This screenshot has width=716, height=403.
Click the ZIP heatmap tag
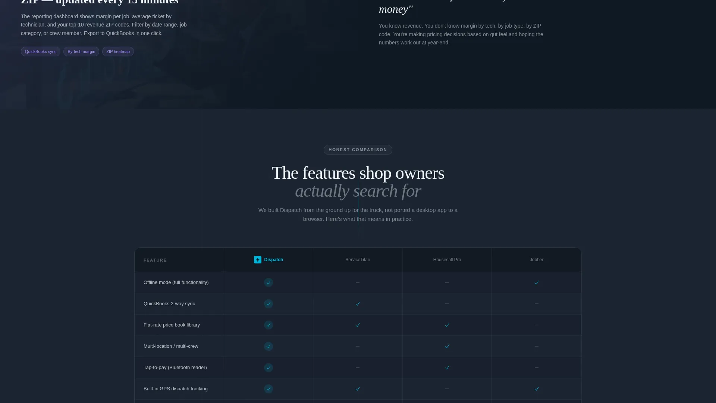pos(118,51)
